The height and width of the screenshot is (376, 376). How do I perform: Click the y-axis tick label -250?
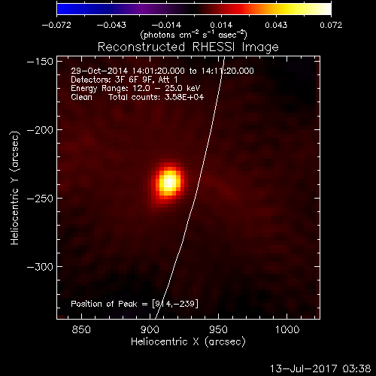click(x=40, y=199)
